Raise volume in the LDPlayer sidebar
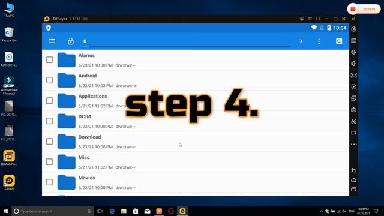This screenshot has height=216, width=384. 353,52
